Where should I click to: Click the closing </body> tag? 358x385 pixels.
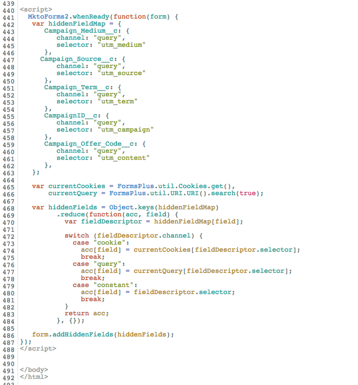coord(34,370)
